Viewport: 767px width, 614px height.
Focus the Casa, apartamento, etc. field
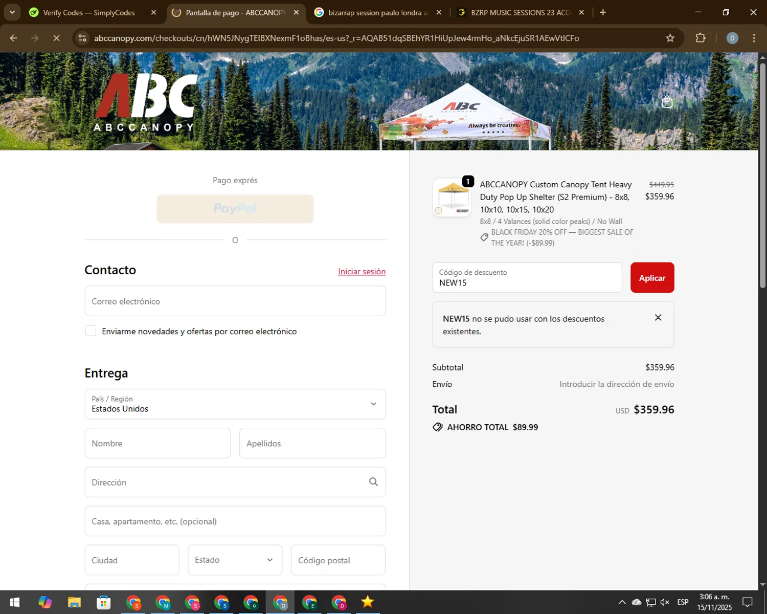(x=235, y=521)
